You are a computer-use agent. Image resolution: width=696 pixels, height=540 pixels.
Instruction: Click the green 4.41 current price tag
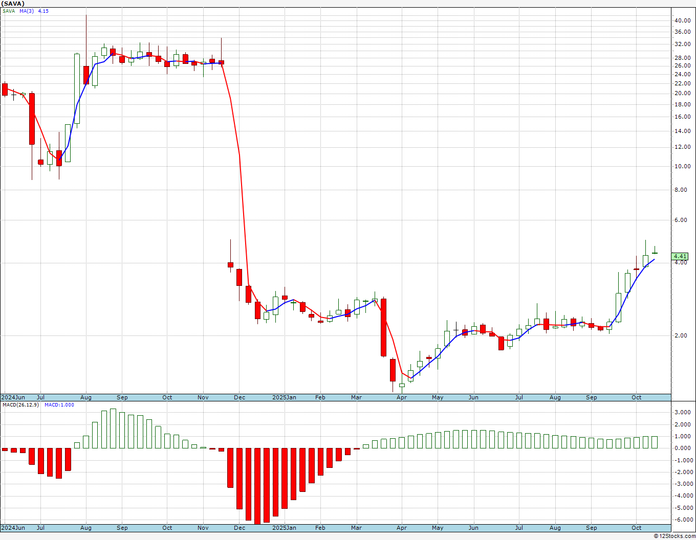pos(680,256)
